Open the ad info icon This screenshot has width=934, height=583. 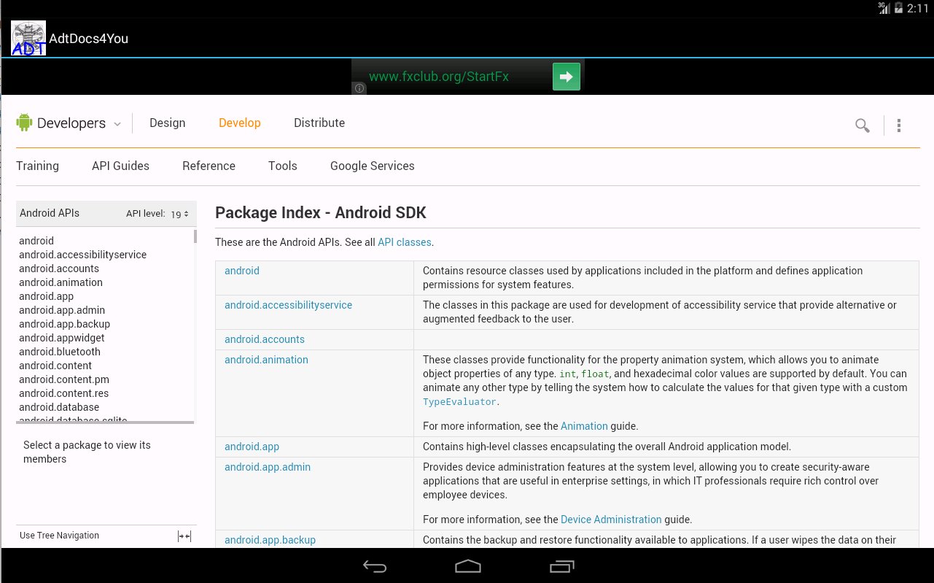coord(359,88)
